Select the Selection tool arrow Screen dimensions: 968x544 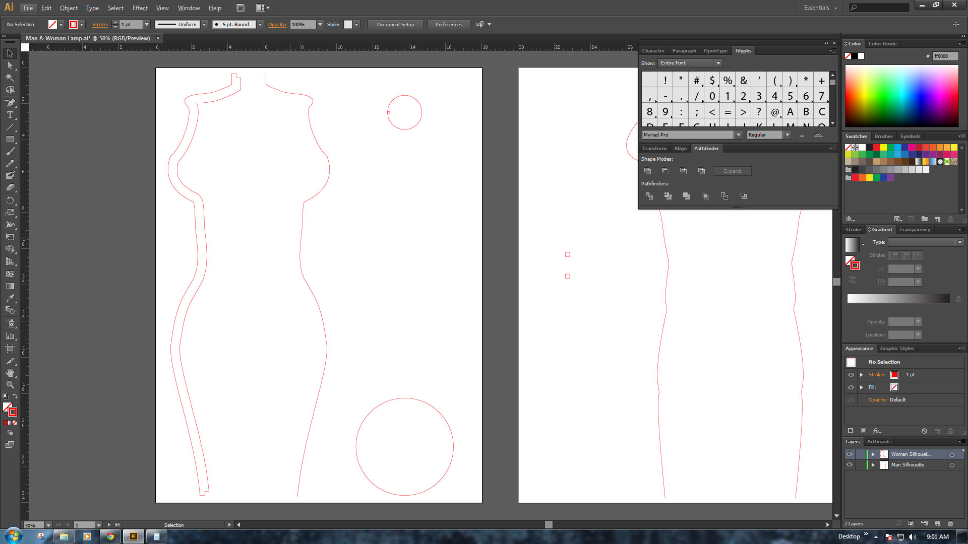click(10, 53)
